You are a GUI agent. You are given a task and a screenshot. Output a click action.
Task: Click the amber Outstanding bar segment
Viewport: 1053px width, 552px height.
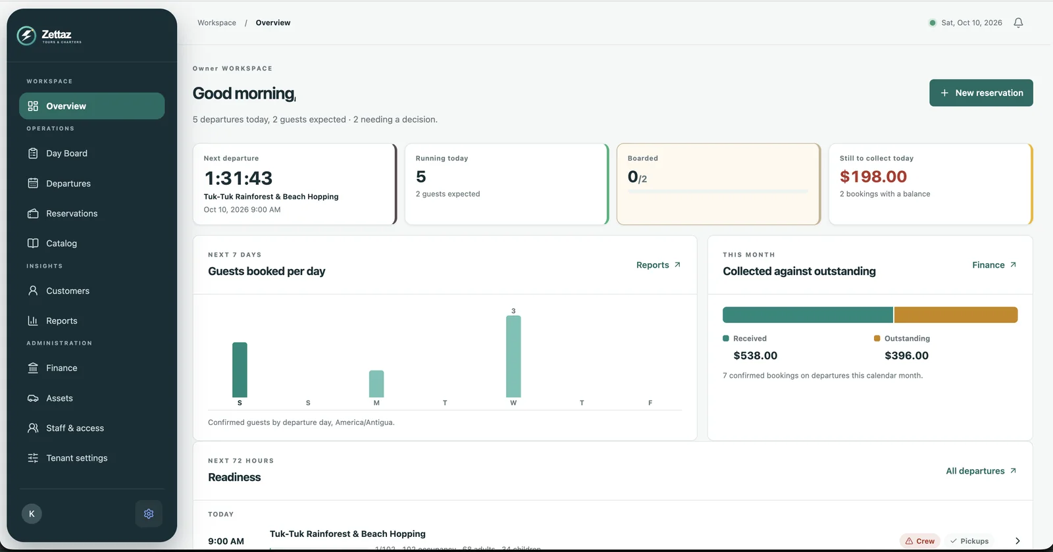click(956, 314)
